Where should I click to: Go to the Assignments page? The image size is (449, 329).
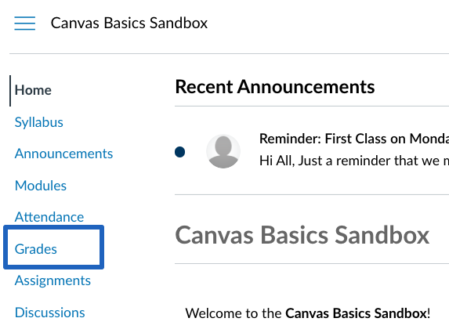[53, 280]
